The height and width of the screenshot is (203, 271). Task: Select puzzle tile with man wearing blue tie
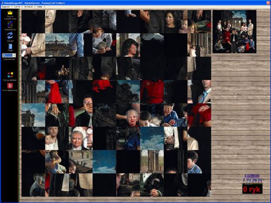(x=199, y=92)
